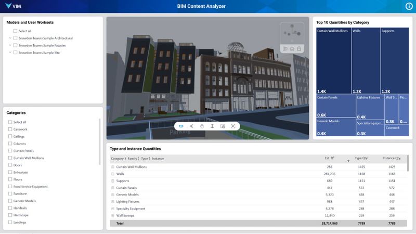Expand the Lighting Fixtures table row
416x234 pixels.
113,202
